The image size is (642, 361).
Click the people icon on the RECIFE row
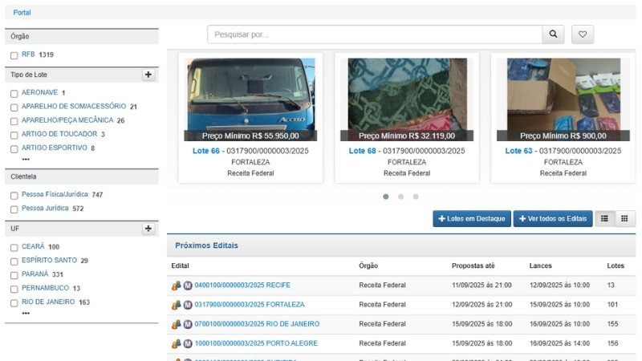click(x=176, y=286)
